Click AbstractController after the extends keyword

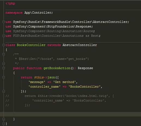click(x=80, y=45)
